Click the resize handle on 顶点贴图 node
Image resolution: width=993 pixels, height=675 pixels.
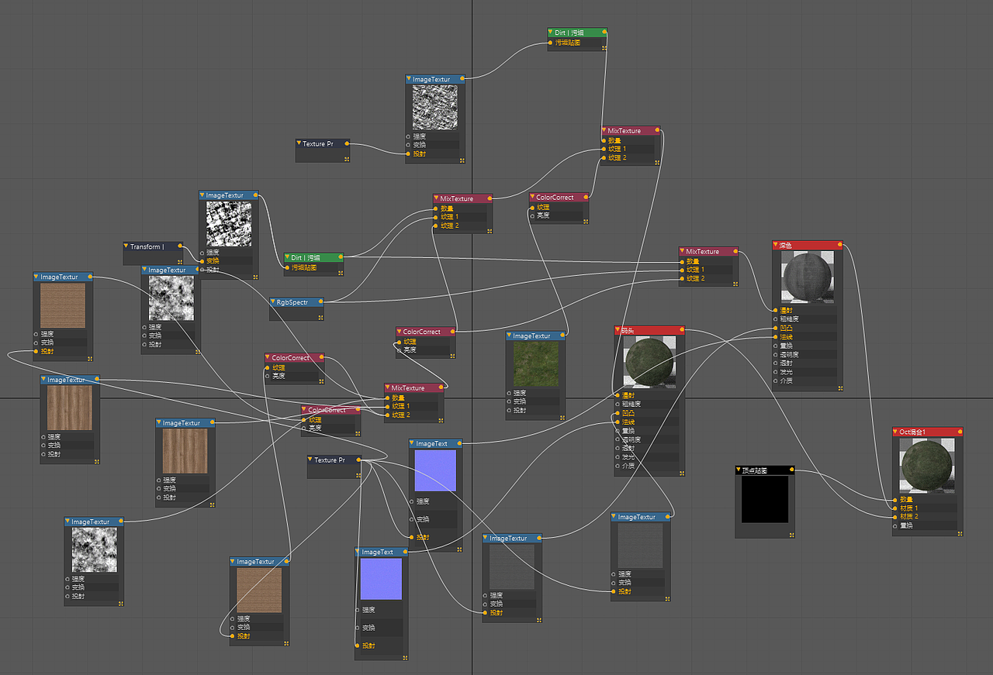click(791, 535)
